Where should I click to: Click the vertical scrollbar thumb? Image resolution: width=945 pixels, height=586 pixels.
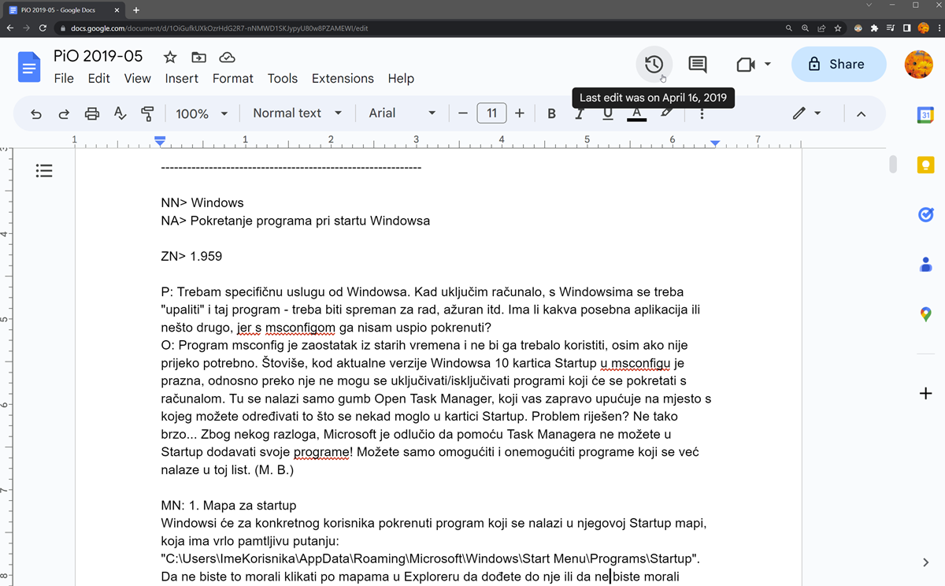[x=893, y=165]
